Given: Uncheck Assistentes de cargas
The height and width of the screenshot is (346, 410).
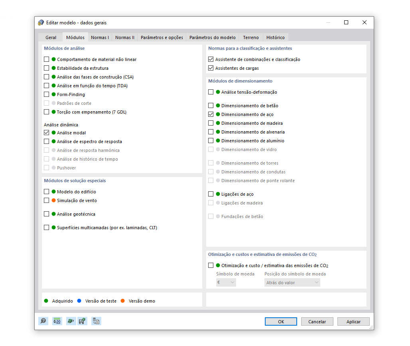Looking at the screenshot, I should 210,68.
